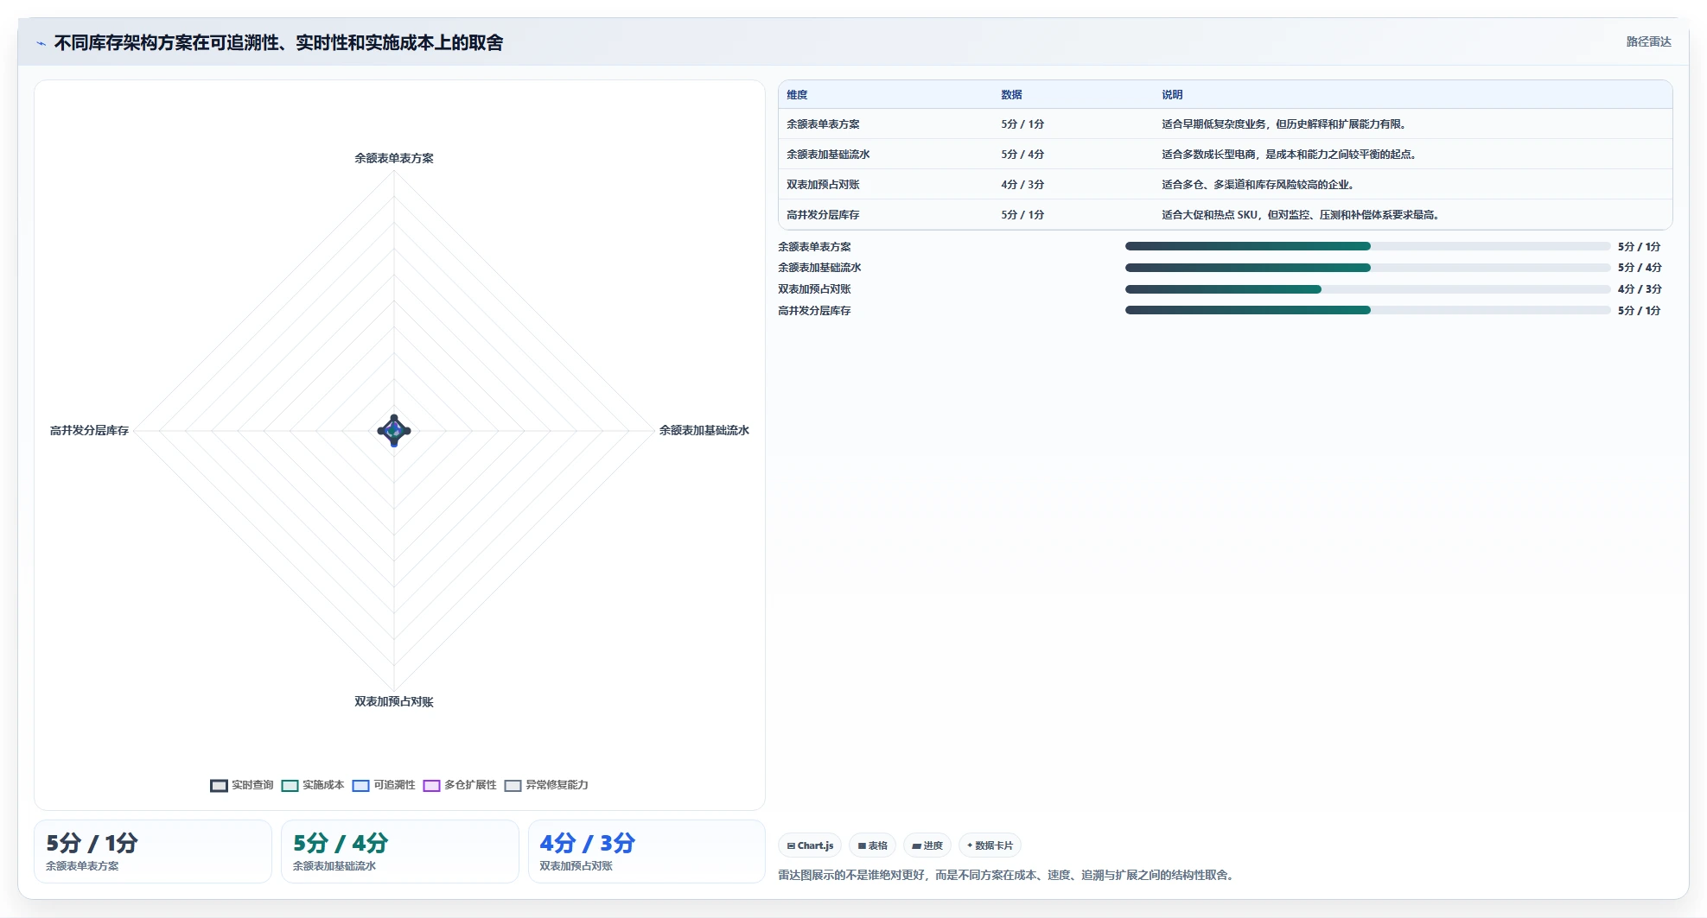
Task: Click the title icon beside the heading
Action: [41, 43]
